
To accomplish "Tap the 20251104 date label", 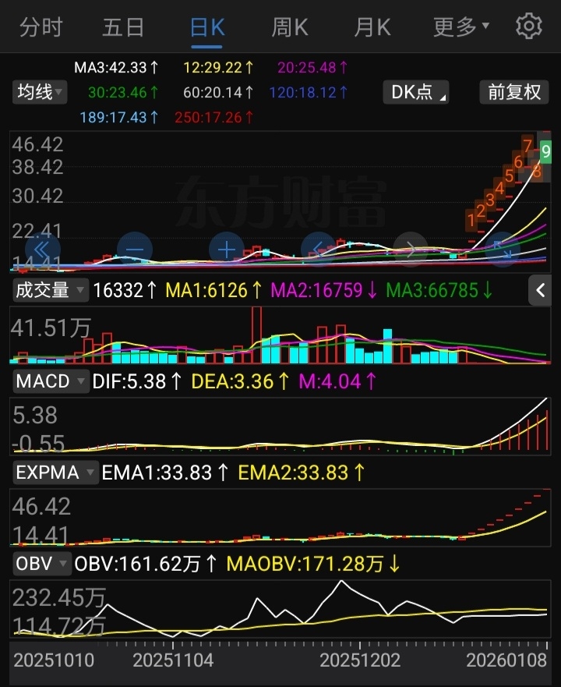I will tap(173, 660).
